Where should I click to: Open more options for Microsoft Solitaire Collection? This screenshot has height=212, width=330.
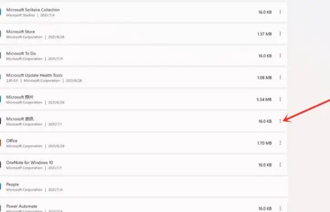pyautogui.click(x=280, y=12)
